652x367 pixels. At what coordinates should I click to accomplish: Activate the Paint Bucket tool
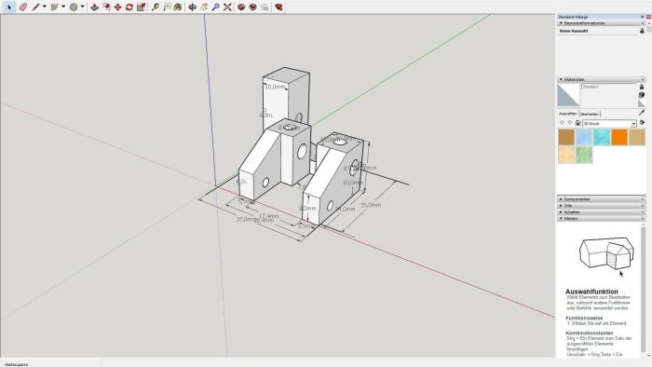[x=178, y=7]
